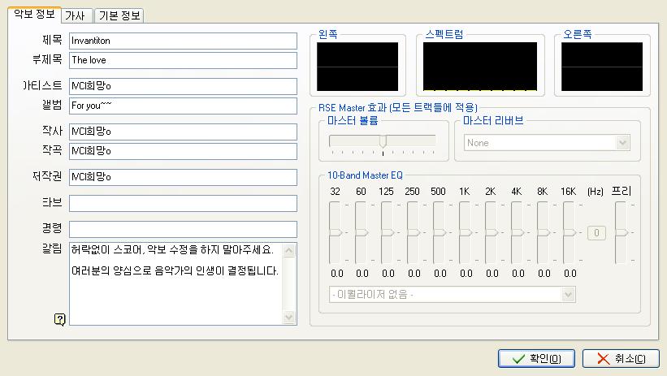Click the empty 경령 input field
The width and height of the screenshot is (667, 376).
click(x=183, y=229)
